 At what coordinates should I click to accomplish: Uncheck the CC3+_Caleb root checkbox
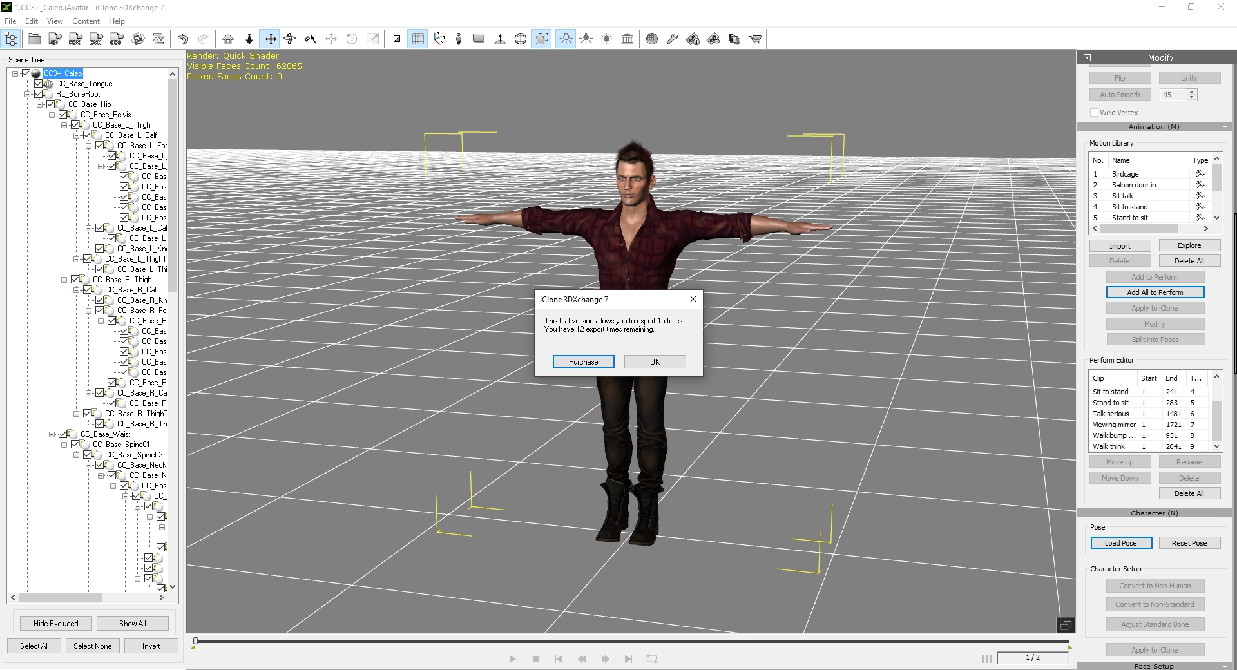26,73
